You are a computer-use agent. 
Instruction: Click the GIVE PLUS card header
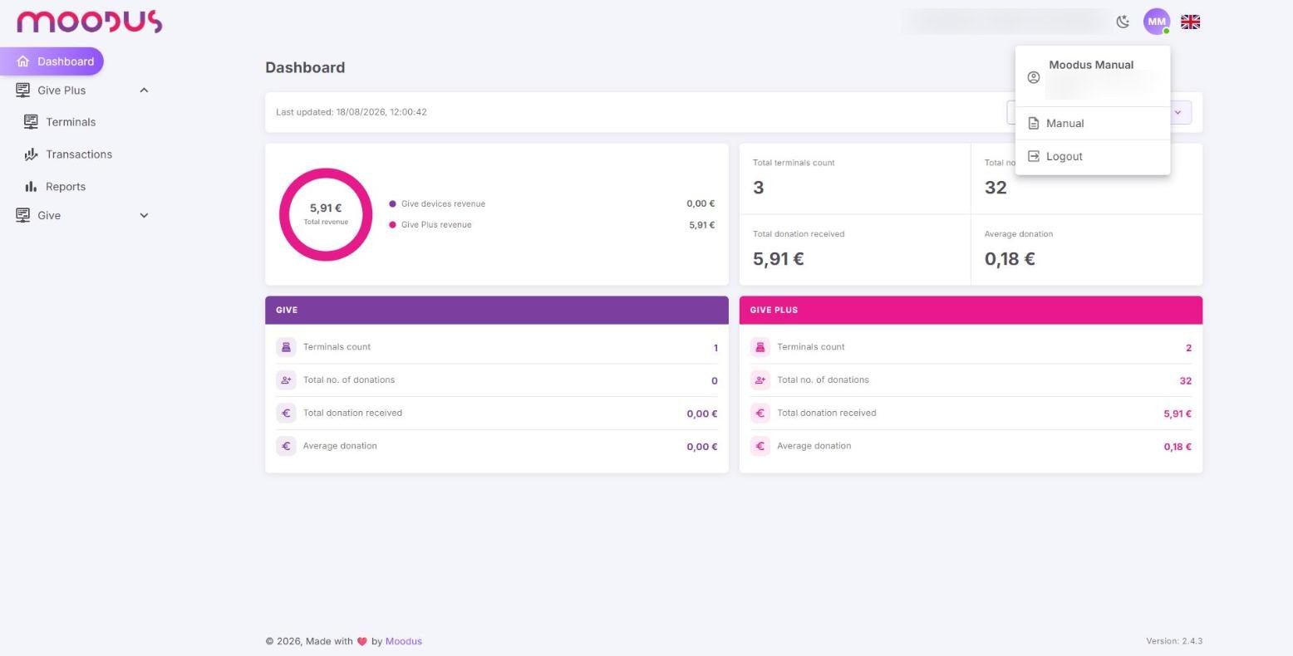(x=971, y=310)
